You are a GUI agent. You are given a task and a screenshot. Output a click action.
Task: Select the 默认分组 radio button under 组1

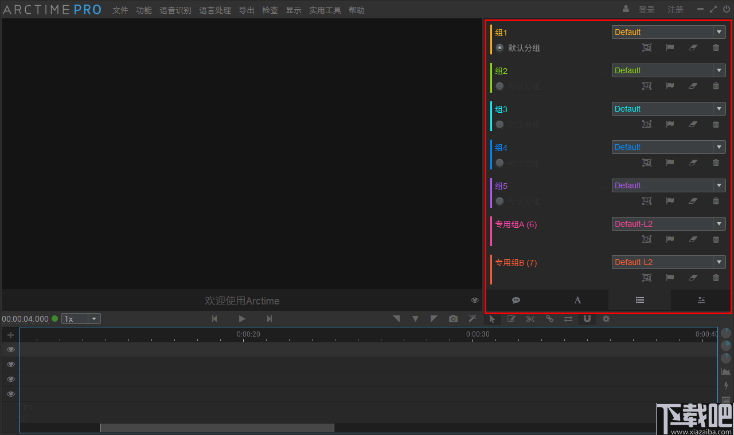click(499, 48)
